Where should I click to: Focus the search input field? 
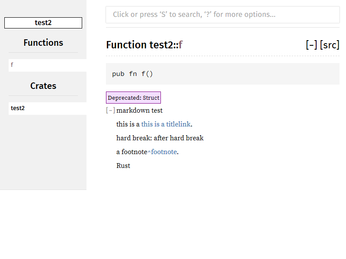point(222,15)
